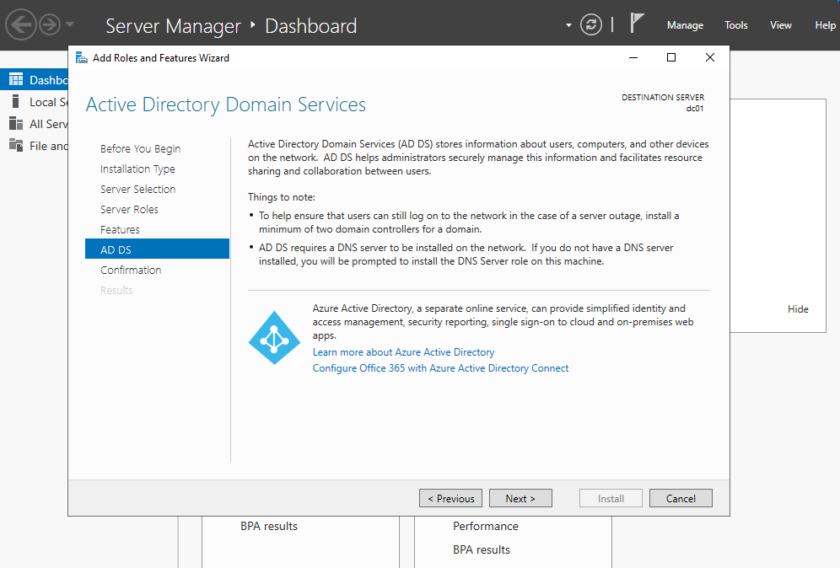Open the notifications flag icon

637,24
